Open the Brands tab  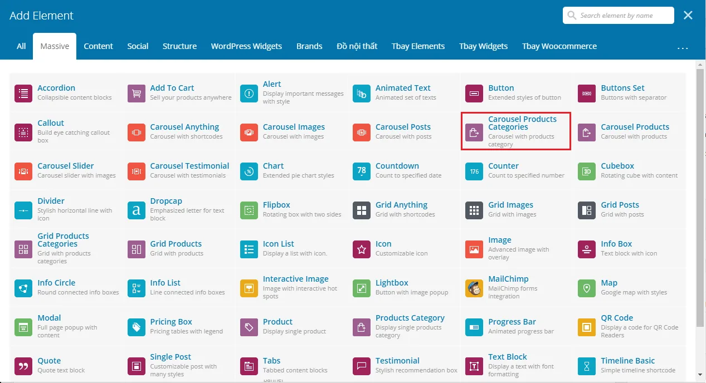[x=309, y=46]
